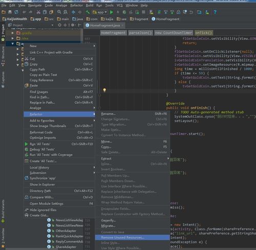Click the Apply Changes lightning icon

click(x=118, y=12)
